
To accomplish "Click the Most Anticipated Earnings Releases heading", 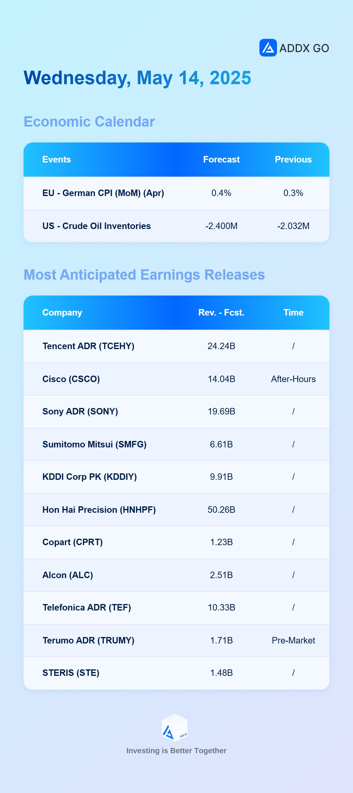I will (144, 275).
